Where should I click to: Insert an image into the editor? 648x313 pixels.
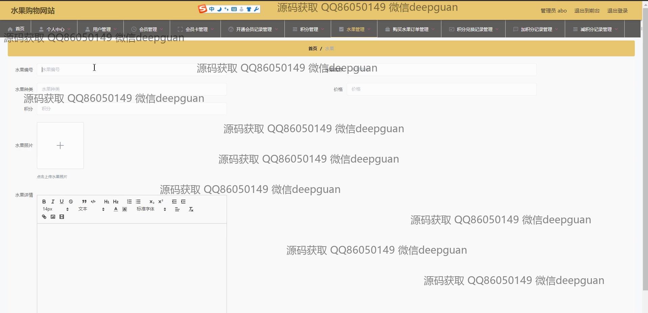tap(53, 217)
